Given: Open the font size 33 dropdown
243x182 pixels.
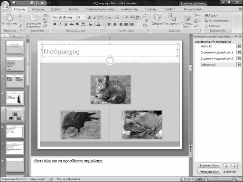Looking at the screenshot, I should 84,17.
